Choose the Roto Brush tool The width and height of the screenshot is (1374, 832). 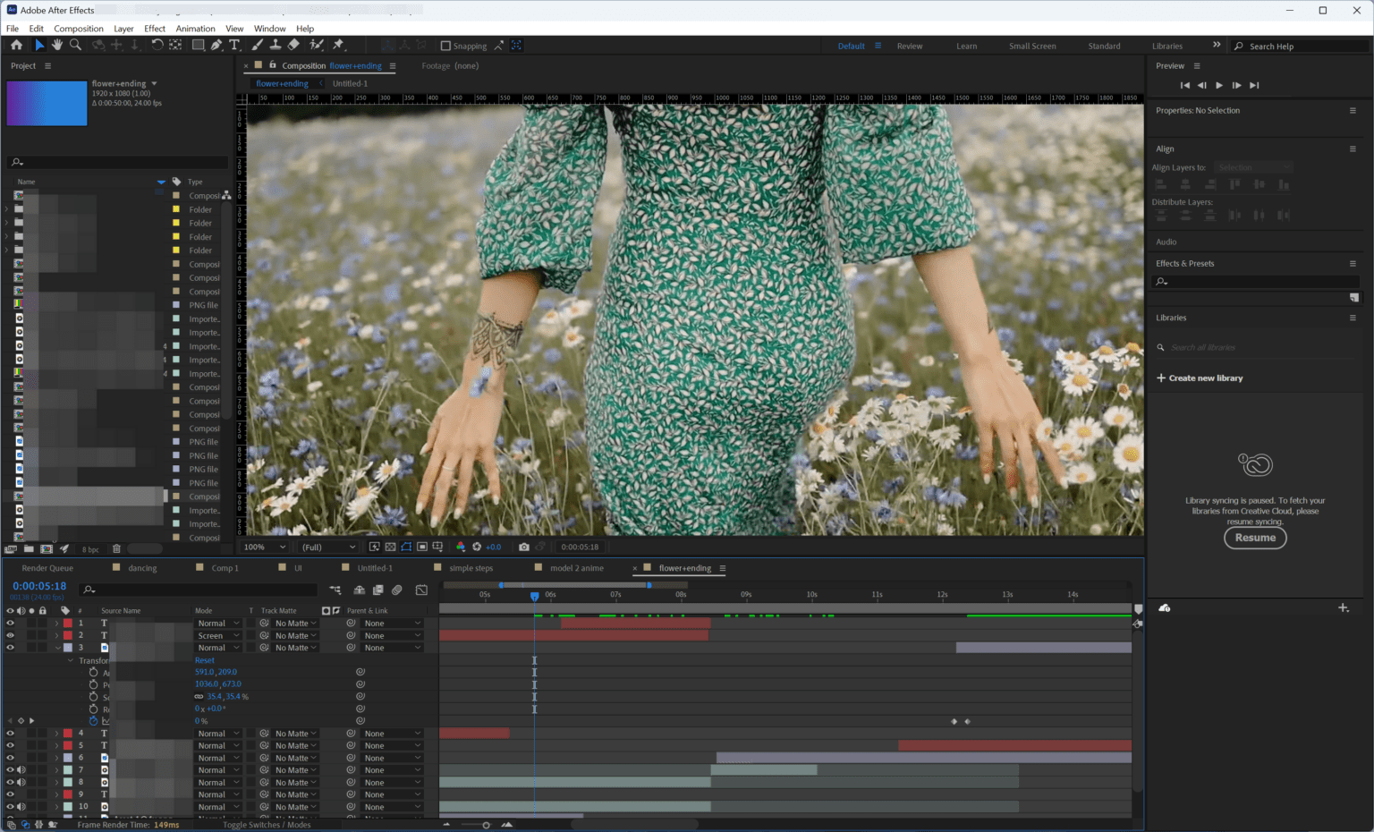point(317,45)
